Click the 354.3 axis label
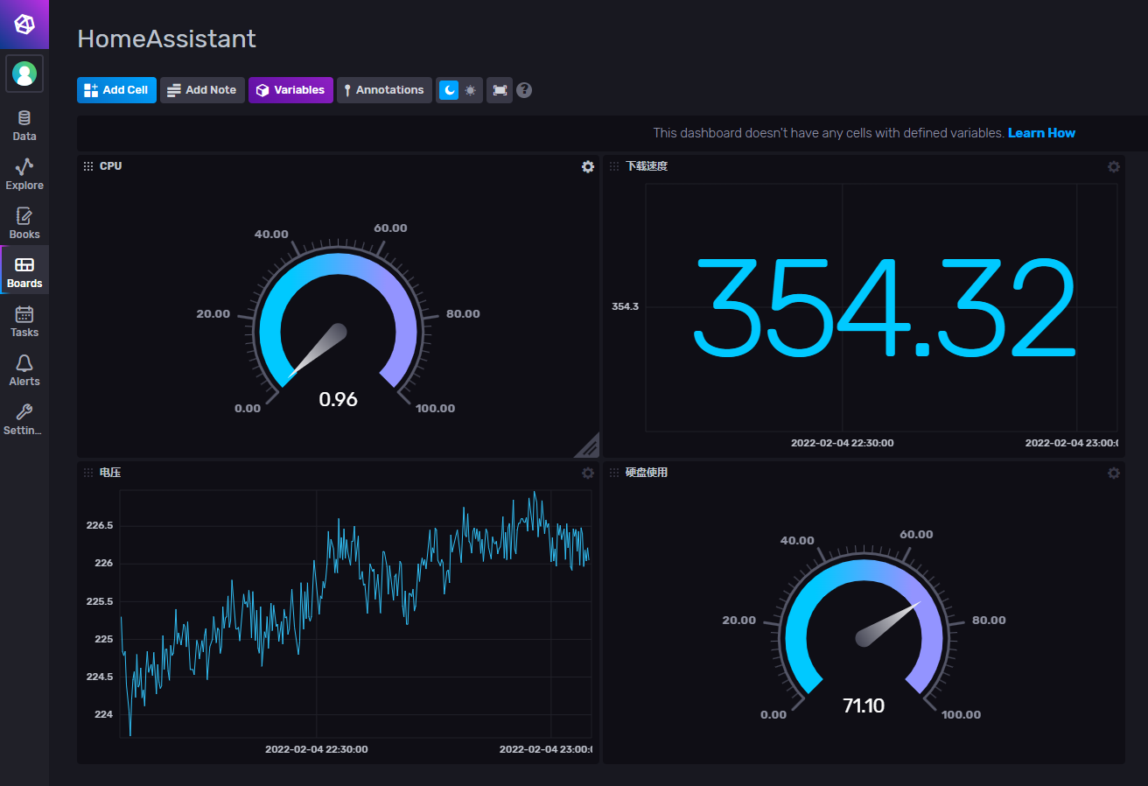This screenshot has width=1148, height=786. (x=625, y=306)
